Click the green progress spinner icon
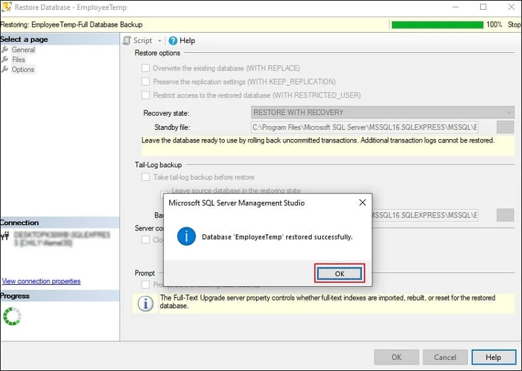Image resolution: width=522 pixels, height=371 pixels. [12, 316]
